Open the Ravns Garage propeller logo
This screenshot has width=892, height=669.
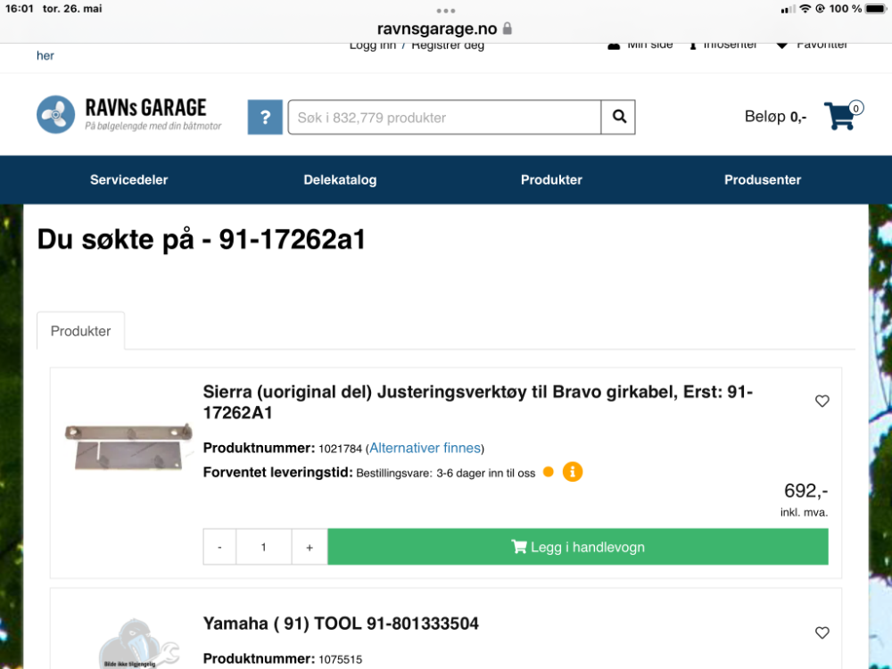pyautogui.click(x=55, y=114)
